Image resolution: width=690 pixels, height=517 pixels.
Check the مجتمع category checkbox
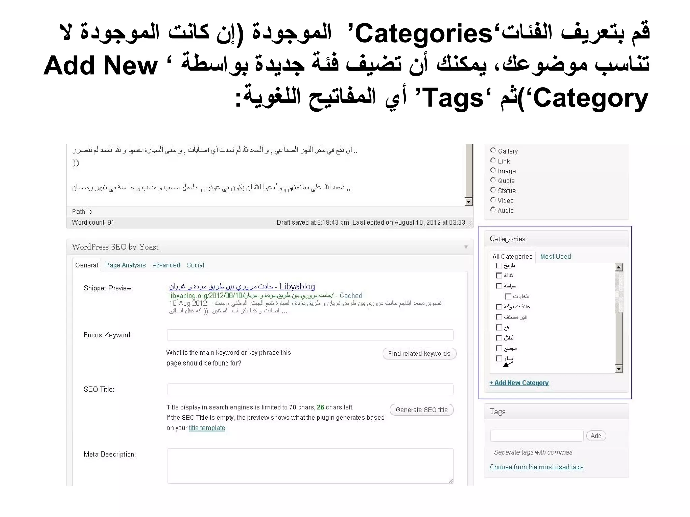[x=499, y=348]
